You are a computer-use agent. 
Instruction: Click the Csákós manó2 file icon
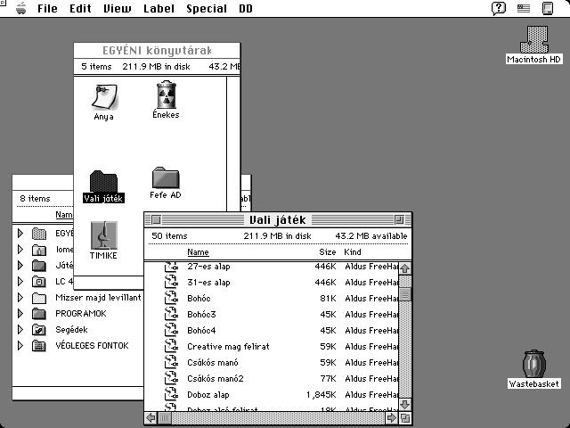pyautogui.click(x=171, y=378)
